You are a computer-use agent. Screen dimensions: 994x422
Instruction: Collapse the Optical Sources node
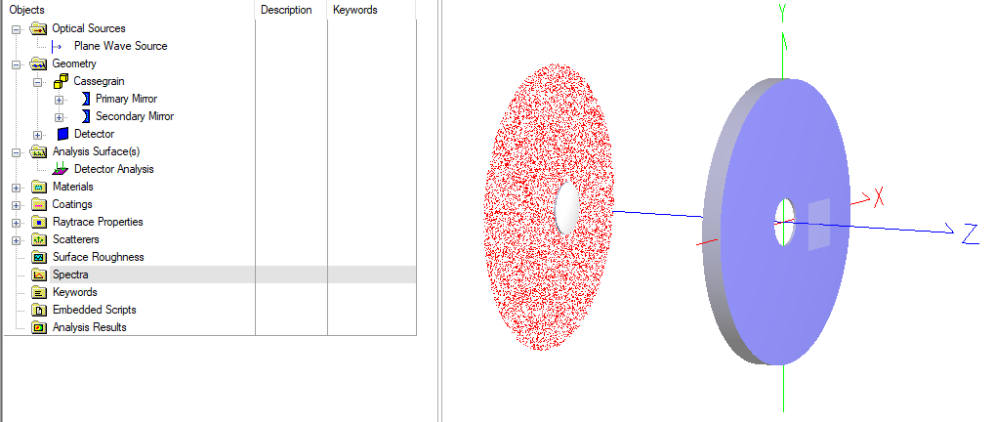17,28
